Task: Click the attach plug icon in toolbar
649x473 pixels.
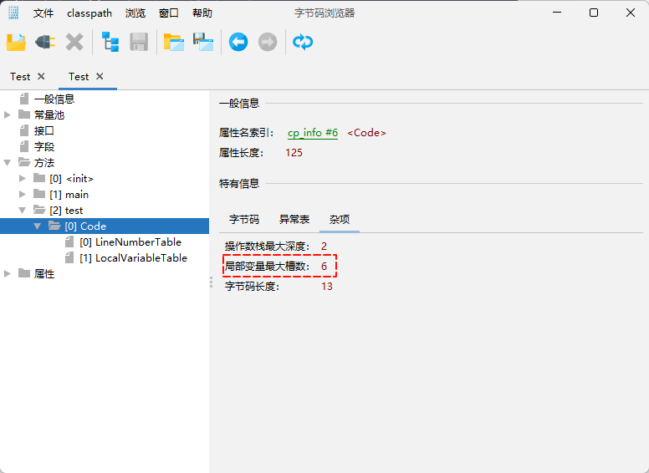Action: (x=44, y=42)
